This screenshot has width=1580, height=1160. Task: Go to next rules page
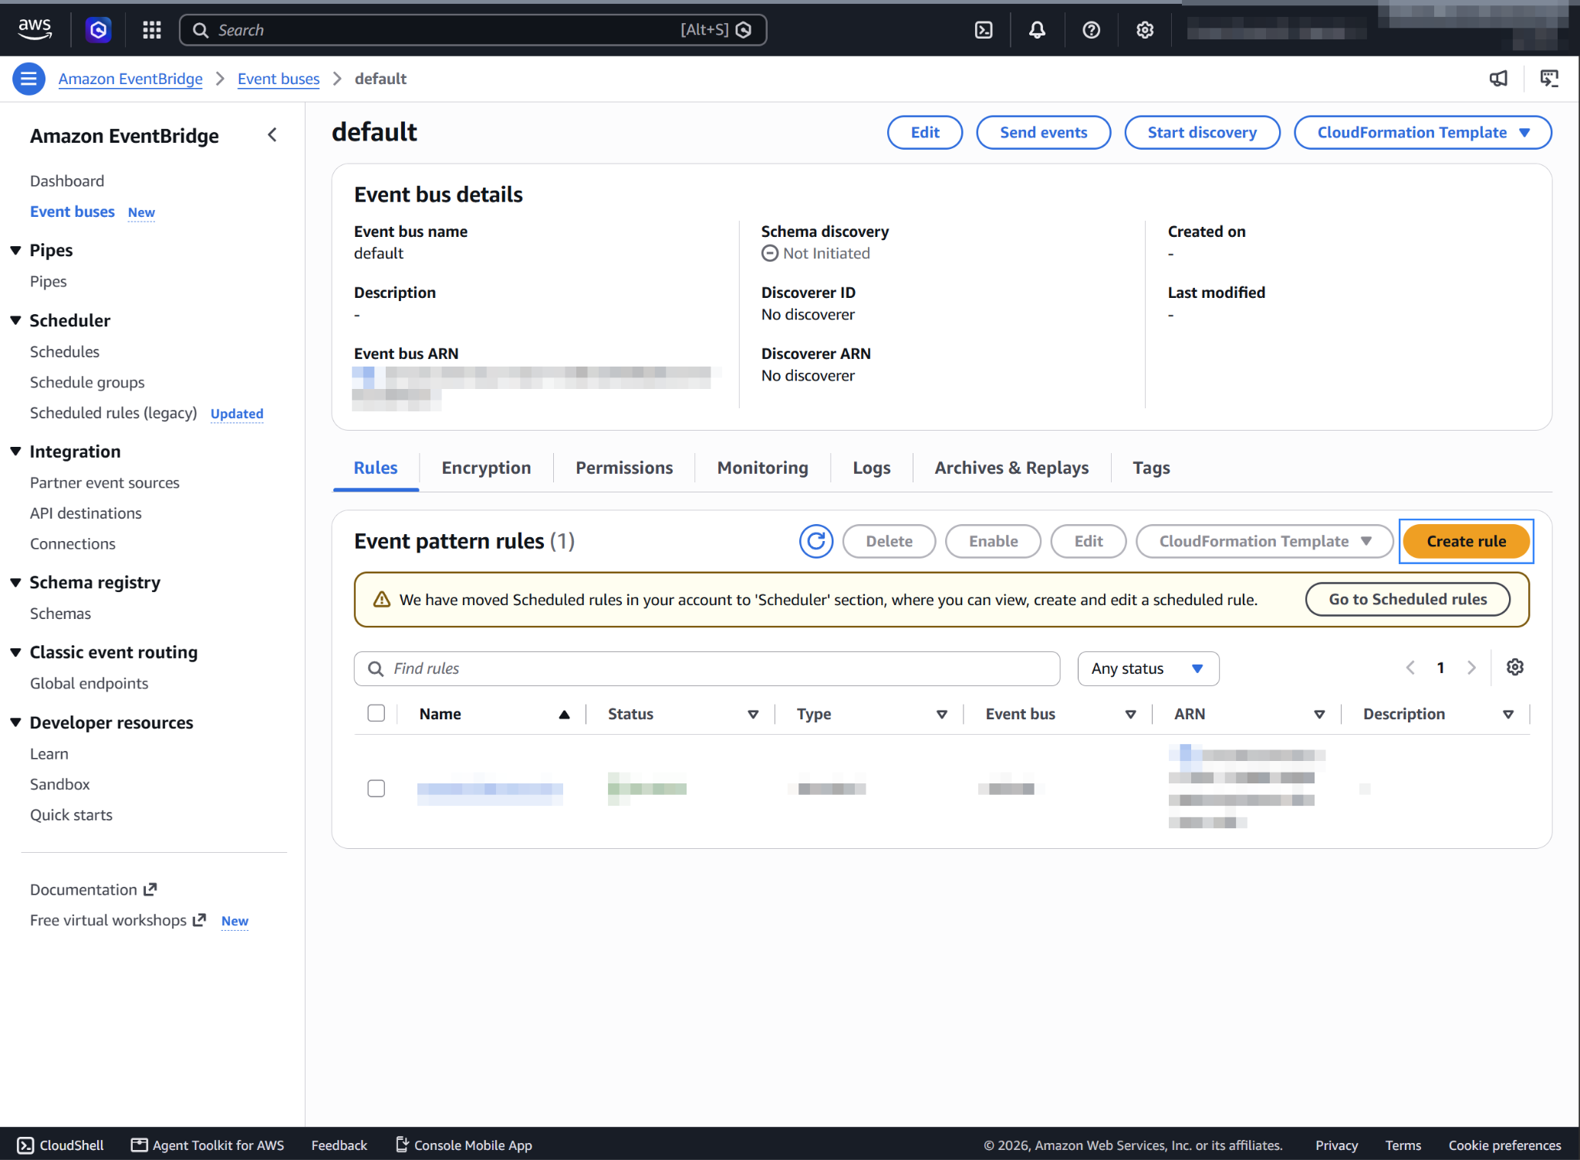pos(1471,668)
